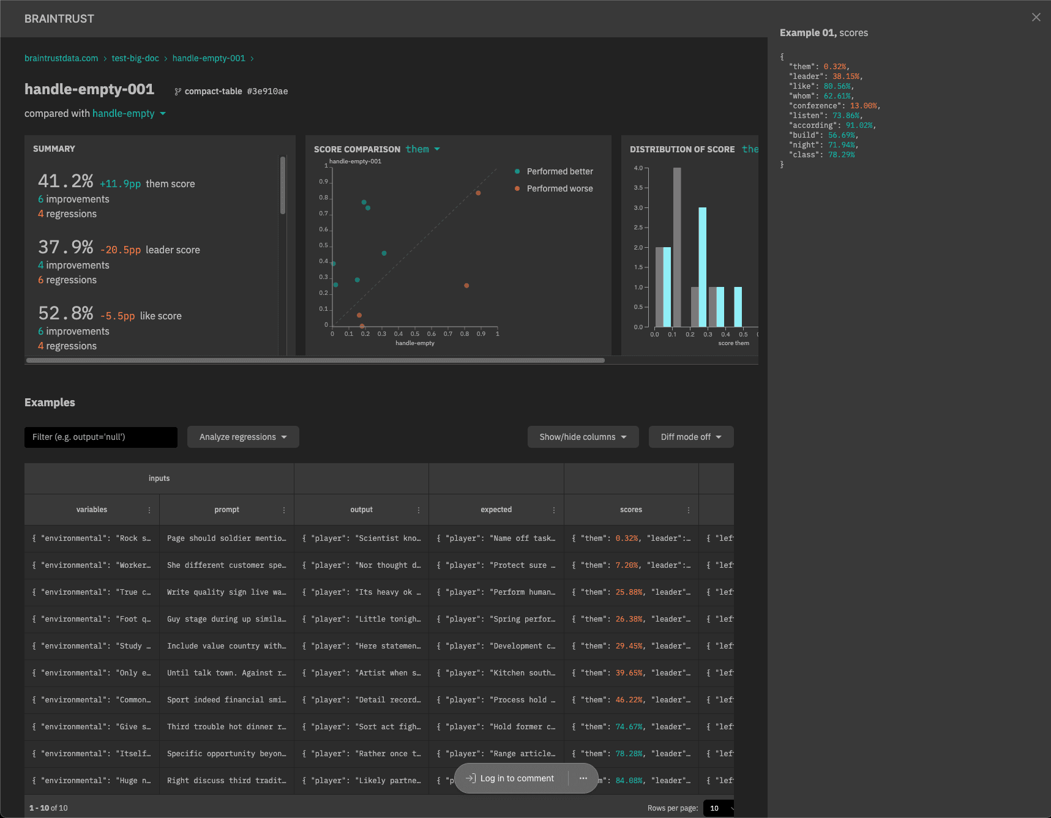Open the Rows per page selector

[719, 808]
